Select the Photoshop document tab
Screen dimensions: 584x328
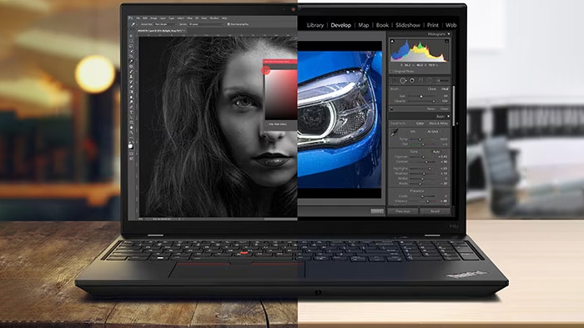pyautogui.click(x=161, y=31)
